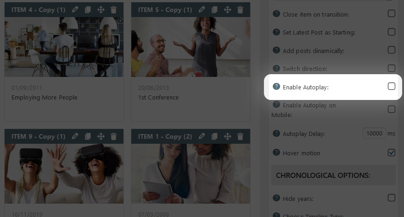
Task: Open help for Hover motion
Action: (x=276, y=152)
